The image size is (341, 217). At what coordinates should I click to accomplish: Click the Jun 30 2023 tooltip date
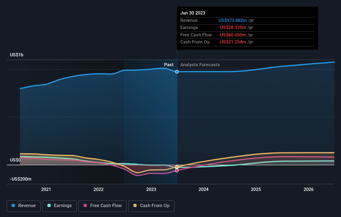pos(193,13)
